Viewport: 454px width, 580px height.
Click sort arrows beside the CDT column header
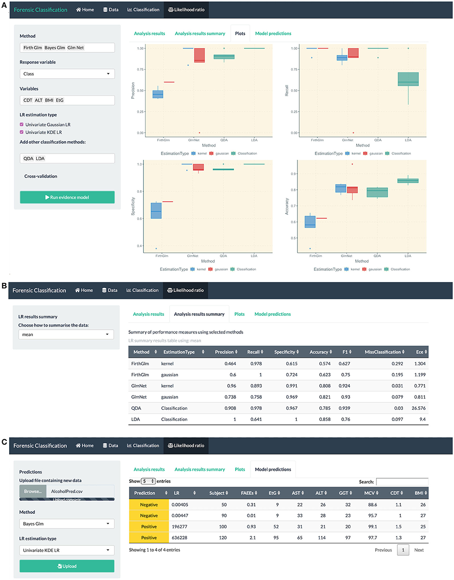[402, 493]
